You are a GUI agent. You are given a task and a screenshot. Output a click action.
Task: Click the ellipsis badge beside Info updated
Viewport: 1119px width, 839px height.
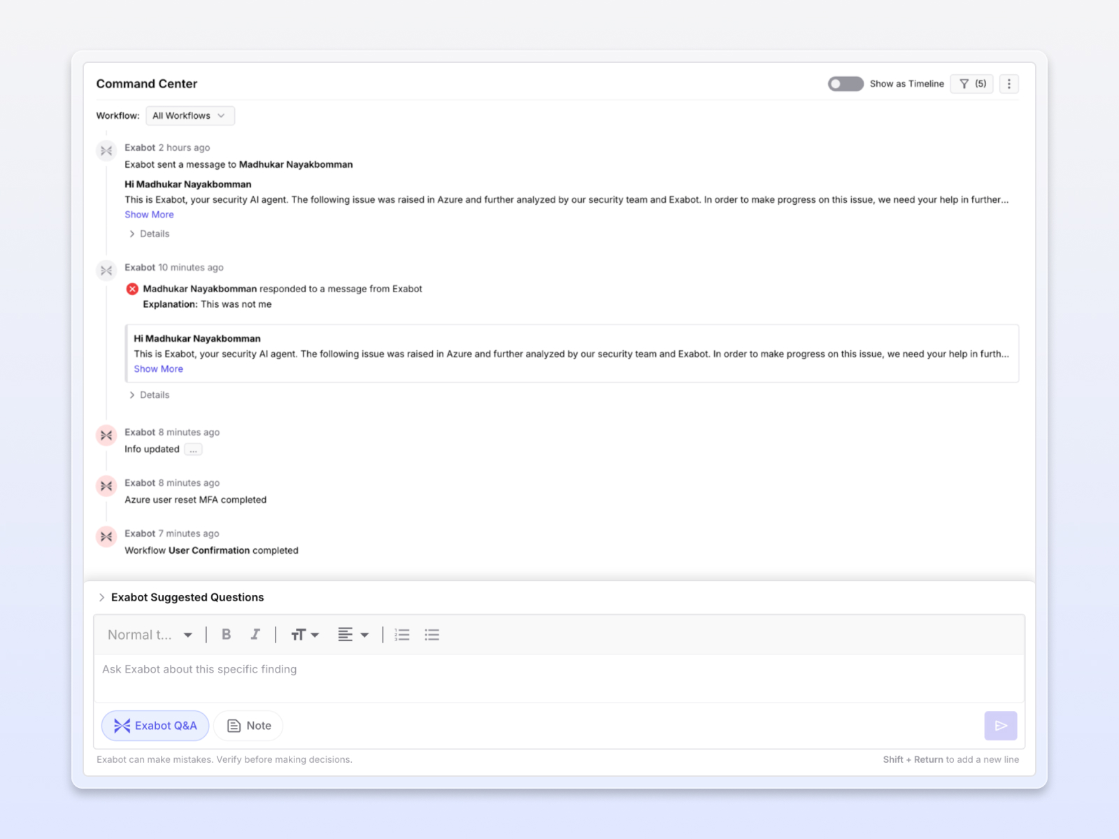(193, 450)
